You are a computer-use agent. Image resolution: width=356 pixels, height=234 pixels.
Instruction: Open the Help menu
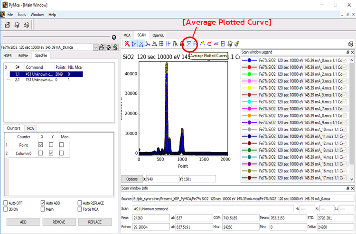pos(52,15)
